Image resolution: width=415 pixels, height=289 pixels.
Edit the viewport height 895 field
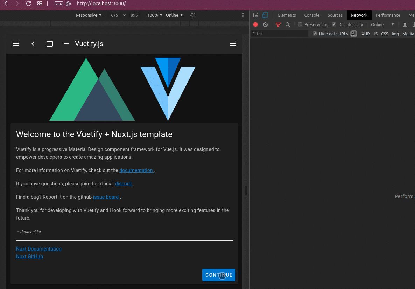(x=134, y=15)
